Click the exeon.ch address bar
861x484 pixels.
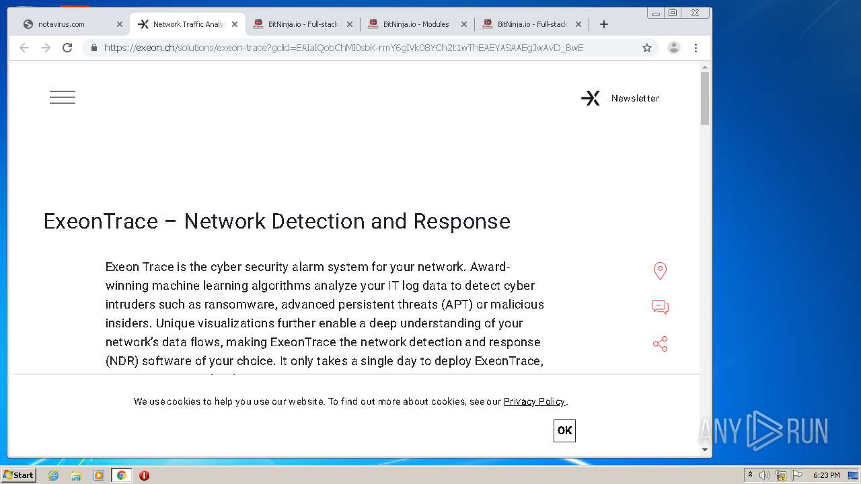pos(343,48)
